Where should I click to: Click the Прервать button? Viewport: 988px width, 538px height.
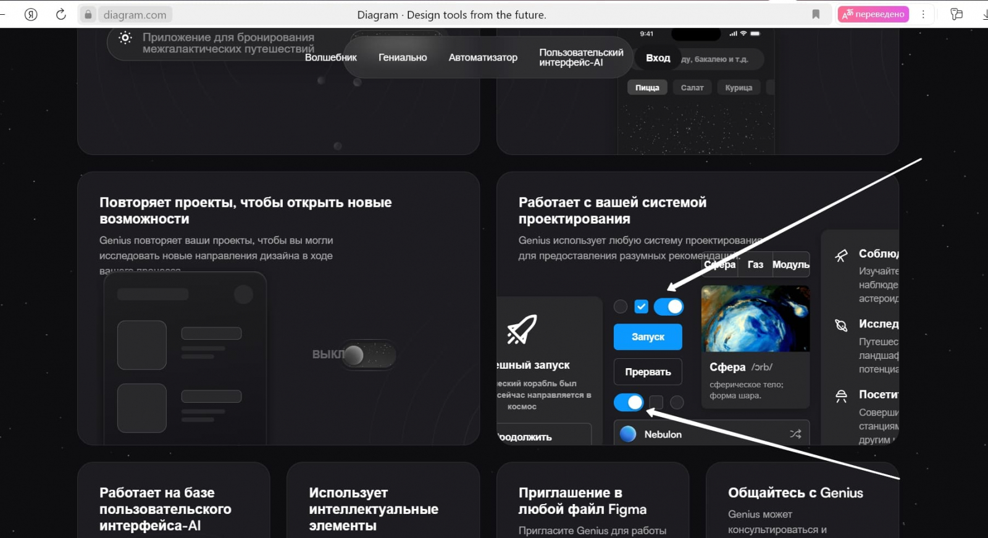pyautogui.click(x=648, y=372)
